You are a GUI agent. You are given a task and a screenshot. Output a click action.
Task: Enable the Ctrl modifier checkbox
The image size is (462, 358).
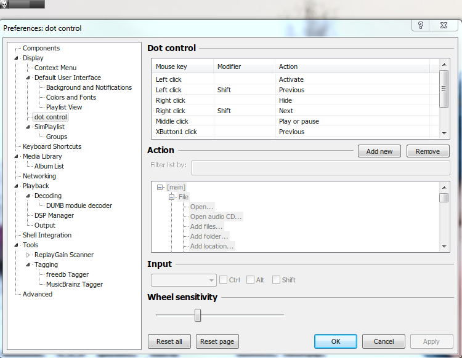[x=224, y=280]
